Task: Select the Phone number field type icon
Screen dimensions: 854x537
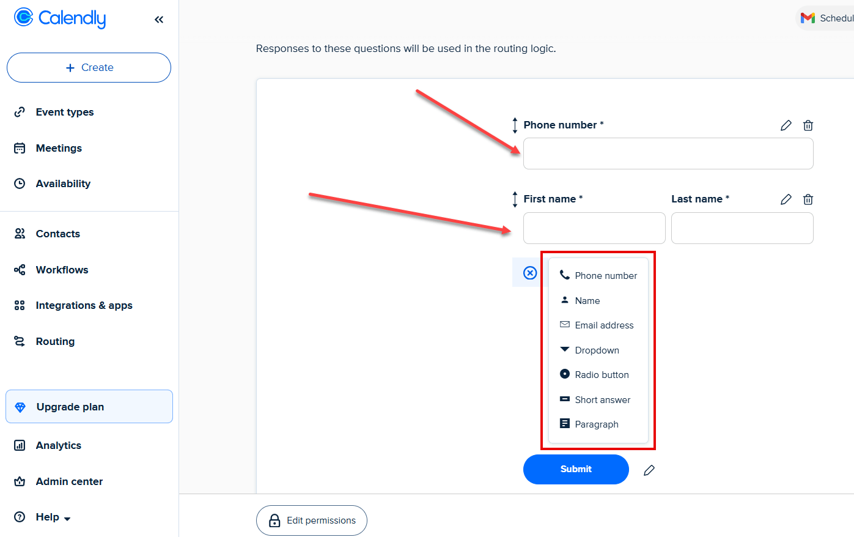Action: (565, 275)
